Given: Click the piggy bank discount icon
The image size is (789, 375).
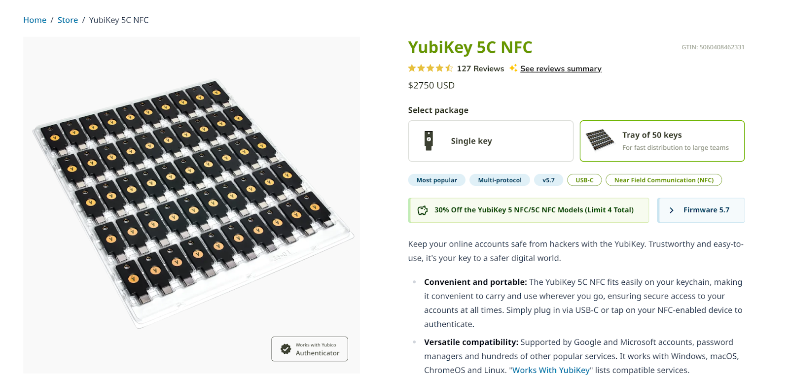Looking at the screenshot, I should (423, 210).
